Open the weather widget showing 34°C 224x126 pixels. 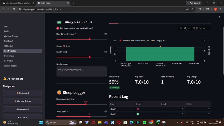11,122
